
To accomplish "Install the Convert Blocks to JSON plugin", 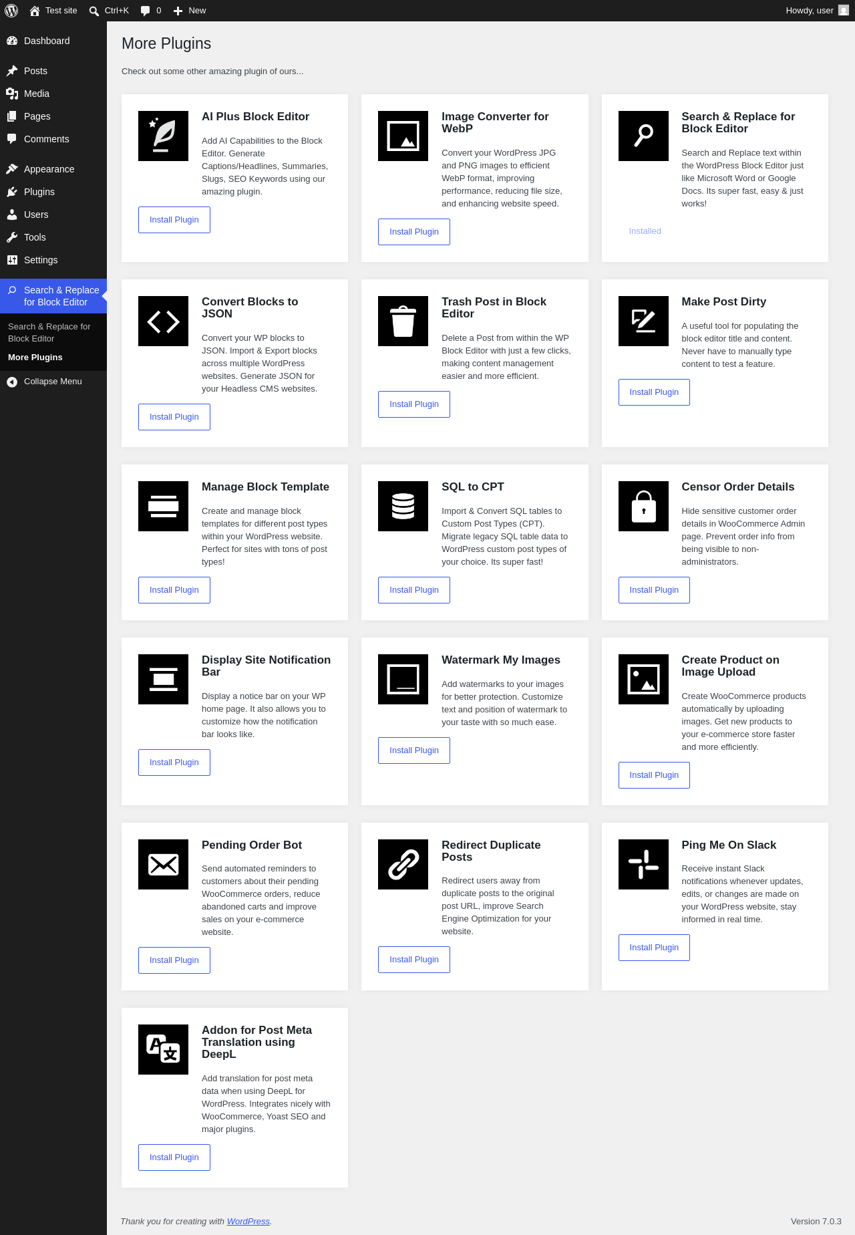I will [174, 417].
